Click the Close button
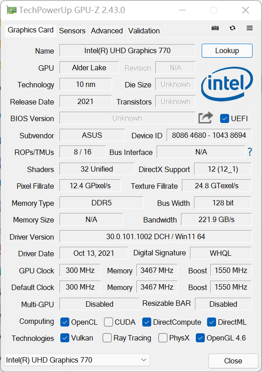The image size is (262, 372). (x=233, y=361)
